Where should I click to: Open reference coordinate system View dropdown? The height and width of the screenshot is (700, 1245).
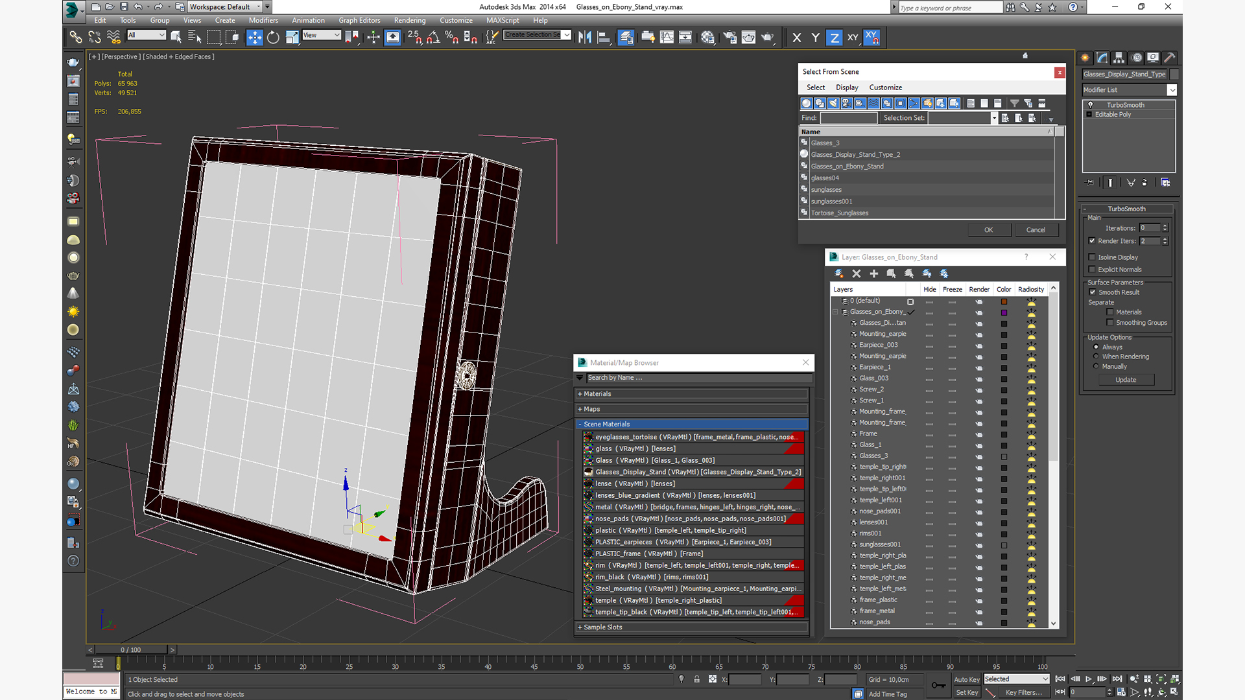pos(322,35)
